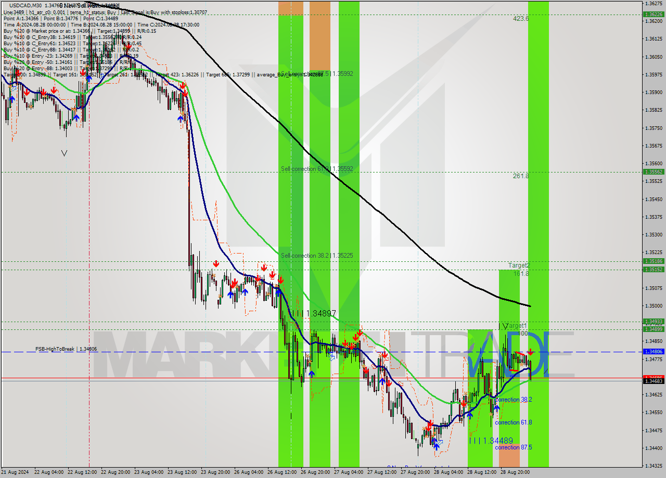Click the blue 'correction 61.8' label

[x=514, y=422]
